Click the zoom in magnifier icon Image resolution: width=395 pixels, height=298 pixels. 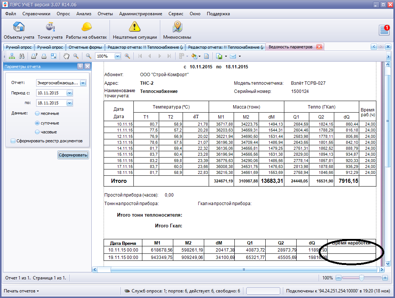click(127, 56)
